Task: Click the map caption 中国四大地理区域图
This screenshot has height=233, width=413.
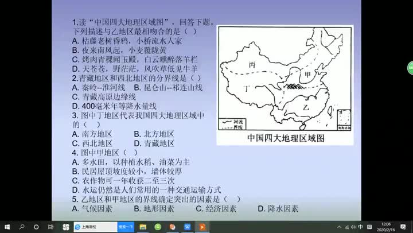Action: [286, 138]
